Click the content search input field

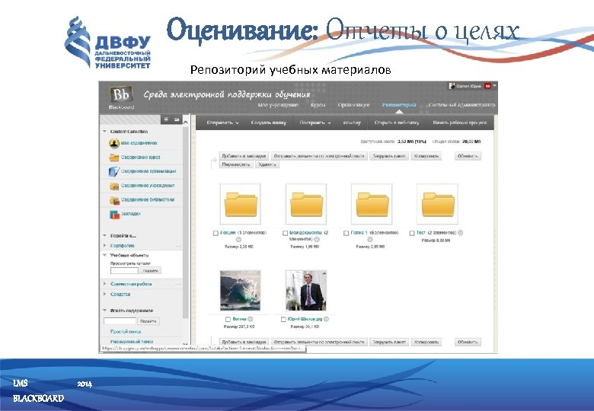pyautogui.click(x=120, y=321)
